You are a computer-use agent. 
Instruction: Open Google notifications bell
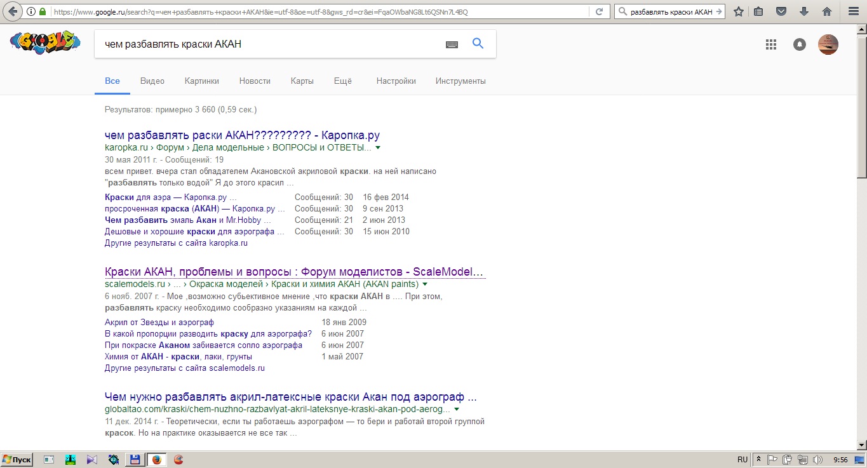[800, 44]
